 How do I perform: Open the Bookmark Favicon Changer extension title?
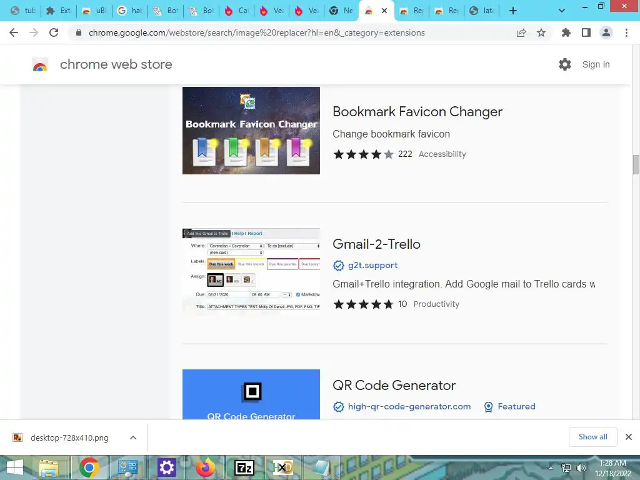[x=417, y=112]
